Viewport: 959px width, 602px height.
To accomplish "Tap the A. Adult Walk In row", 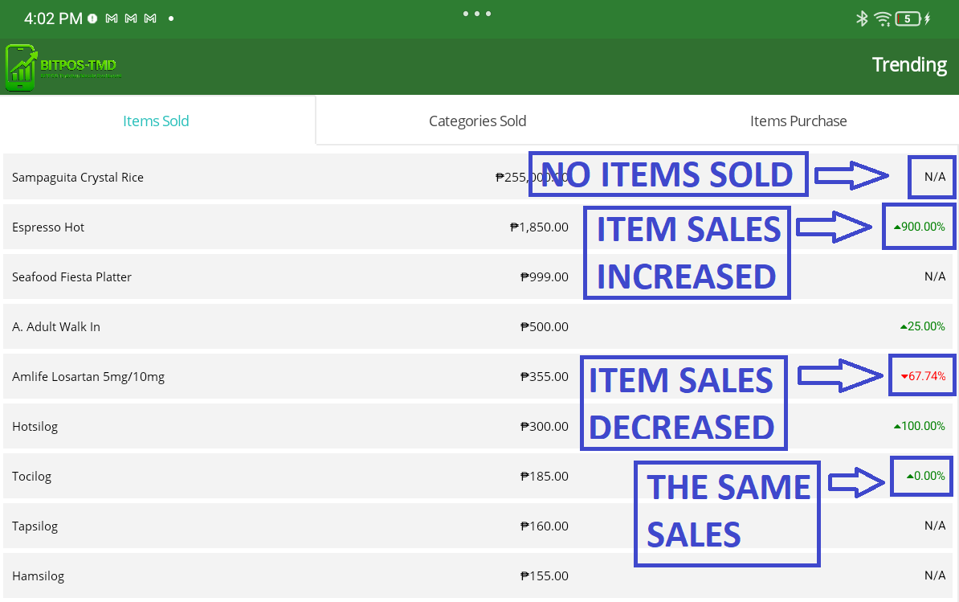I will pos(56,327).
